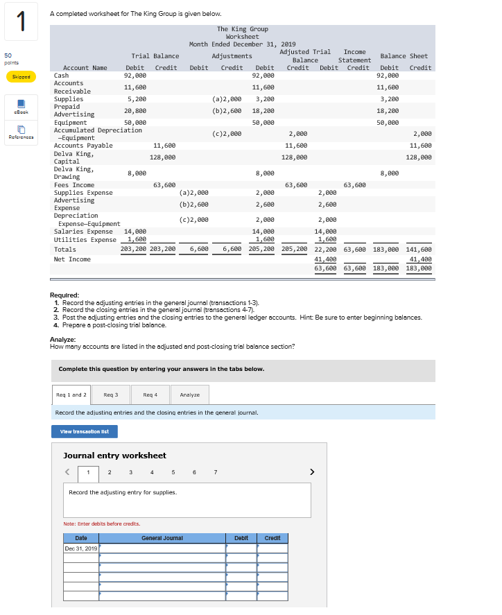The width and height of the screenshot is (502, 615).
Task: Open second row General Journal account dropdown
Action: (x=162, y=558)
